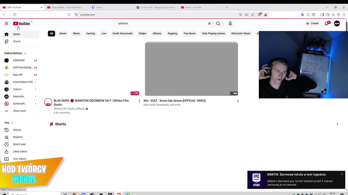Open the page translate icon in address bar

click(240, 15)
